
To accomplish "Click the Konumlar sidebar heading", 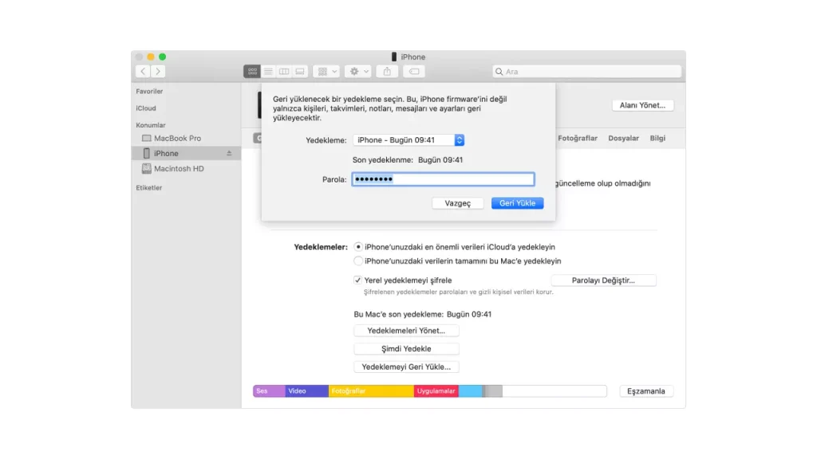I will pos(151,125).
